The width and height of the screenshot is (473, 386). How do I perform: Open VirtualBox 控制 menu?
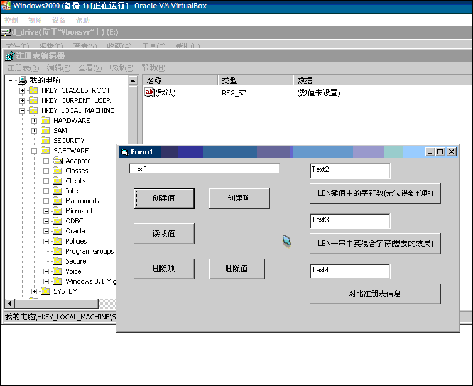pyautogui.click(x=11, y=20)
